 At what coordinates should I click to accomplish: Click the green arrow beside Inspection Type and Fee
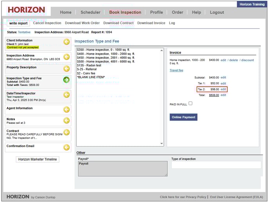pyautogui.click(x=66, y=80)
